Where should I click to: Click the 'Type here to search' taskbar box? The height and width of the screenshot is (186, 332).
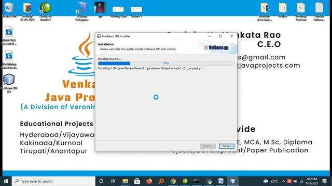(53, 181)
